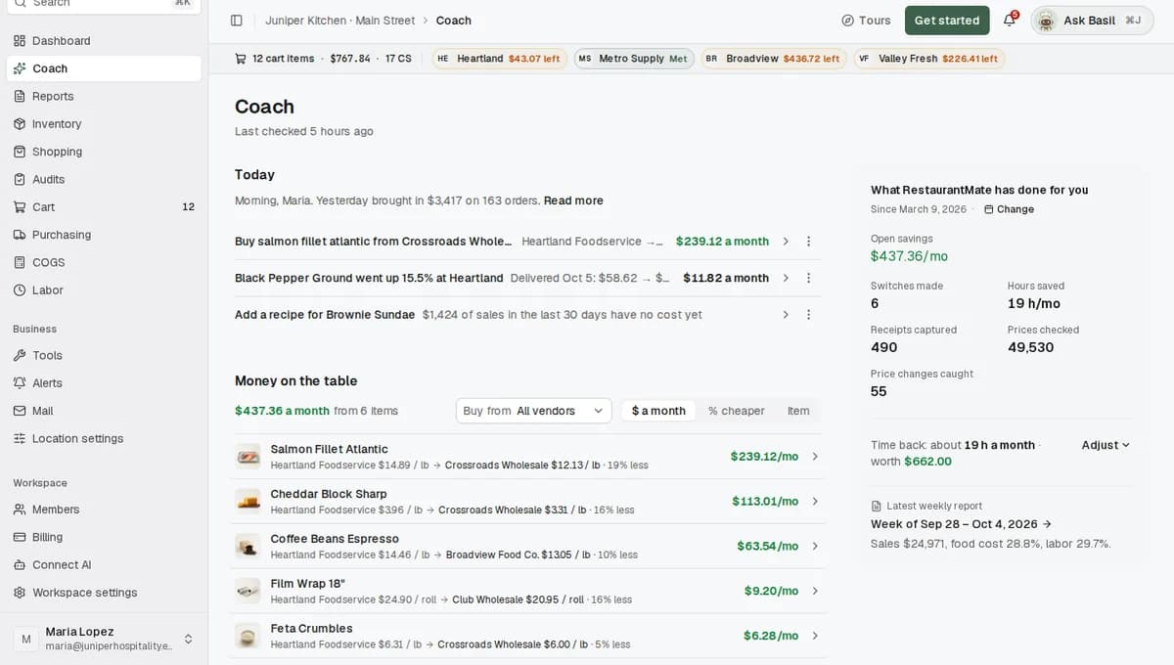The image size is (1174, 665).
Task: Expand Salmon Fillet Atlantic savings row chevron
Action: pyautogui.click(x=815, y=457)
